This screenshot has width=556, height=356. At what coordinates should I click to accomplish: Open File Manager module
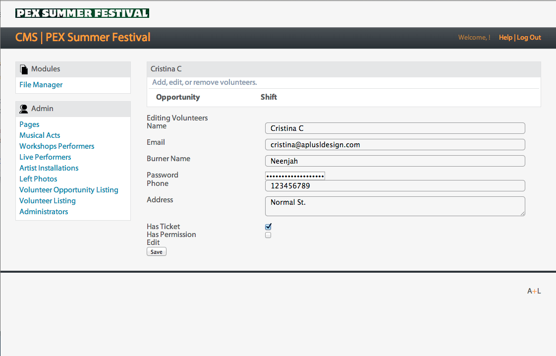(x=41, y=85)
